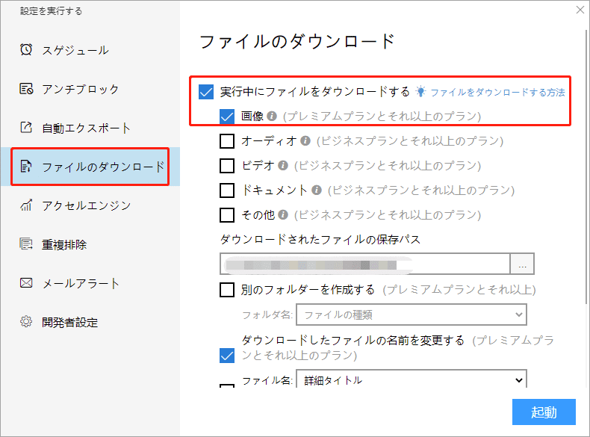This screenshot has width=590, height=437.
Task: Tick the ビデオ checkbox
Action: (228, 166)
